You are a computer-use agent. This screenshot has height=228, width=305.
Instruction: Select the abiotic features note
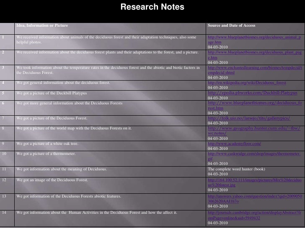pos(69,196)
